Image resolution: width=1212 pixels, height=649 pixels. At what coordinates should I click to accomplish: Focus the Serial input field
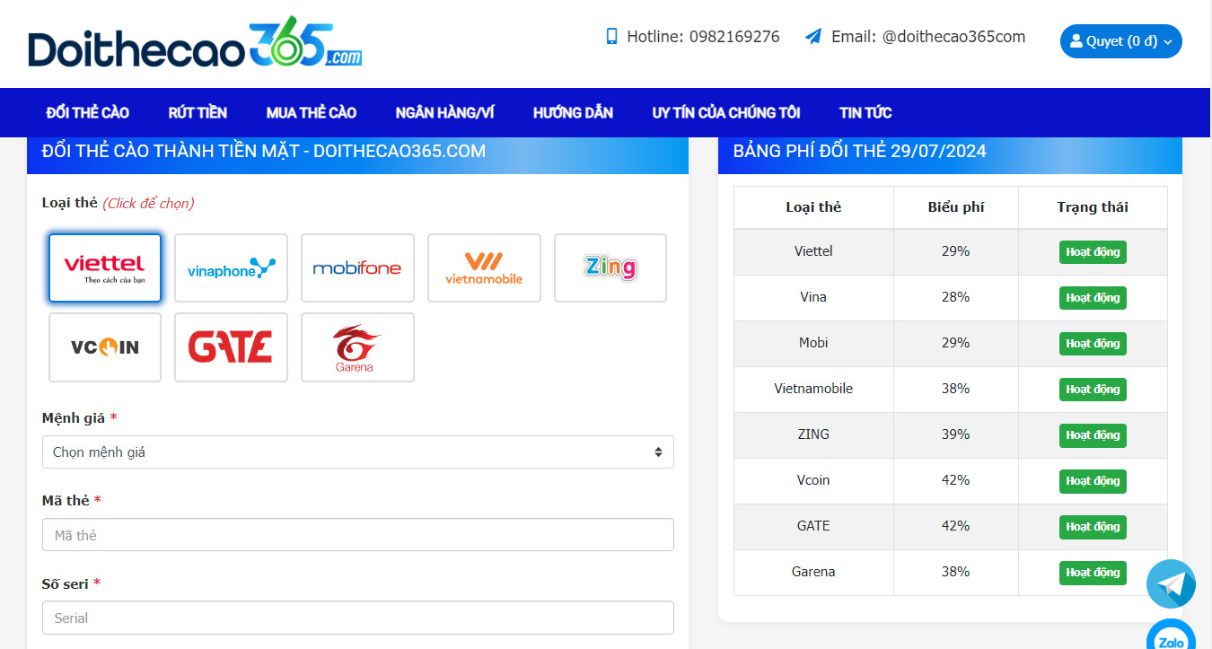pos(357,618)
